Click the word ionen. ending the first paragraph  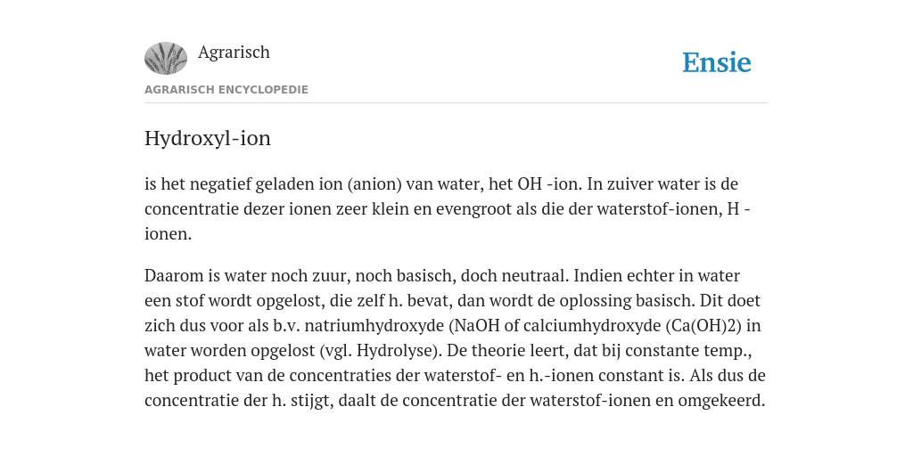coord(168,234)
